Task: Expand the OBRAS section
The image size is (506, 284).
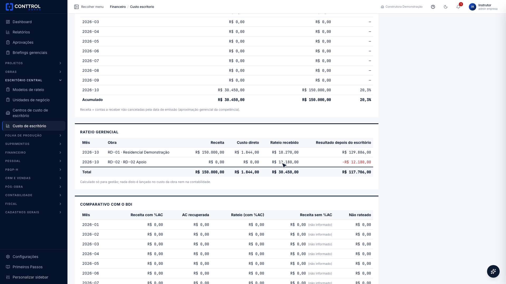Action: point(34,72)
